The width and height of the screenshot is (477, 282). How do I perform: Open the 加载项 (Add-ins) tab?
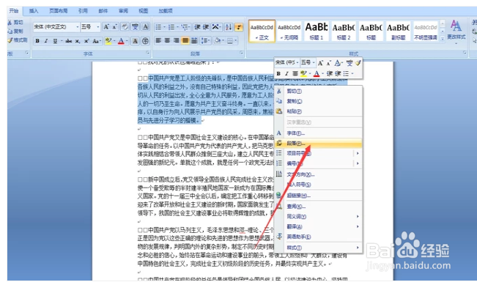click(166, 11)
